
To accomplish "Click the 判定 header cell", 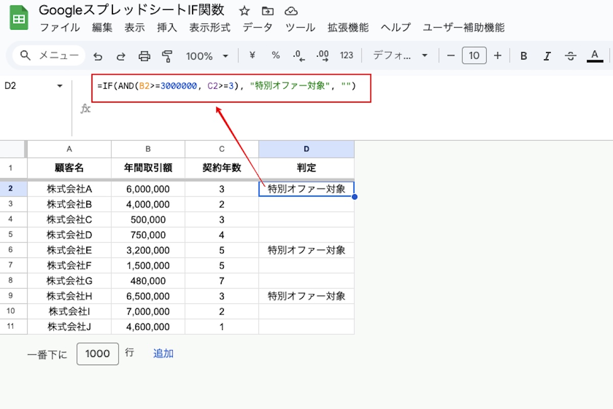I will pyautogui.click(x=306, y=167).
